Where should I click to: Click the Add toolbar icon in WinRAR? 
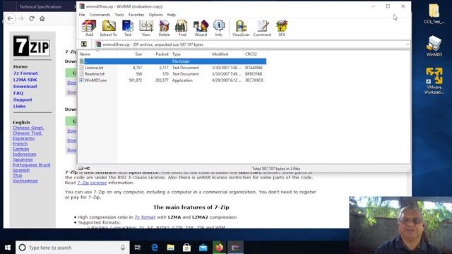tap(89, 28)
